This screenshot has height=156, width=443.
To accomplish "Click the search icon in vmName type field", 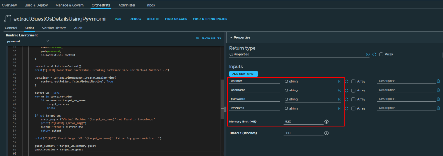I will (286, 108).
